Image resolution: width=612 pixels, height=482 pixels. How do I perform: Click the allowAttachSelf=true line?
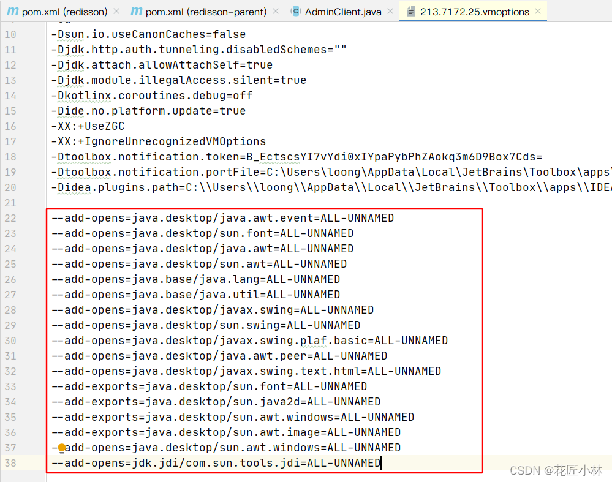(x=162, y=65)
